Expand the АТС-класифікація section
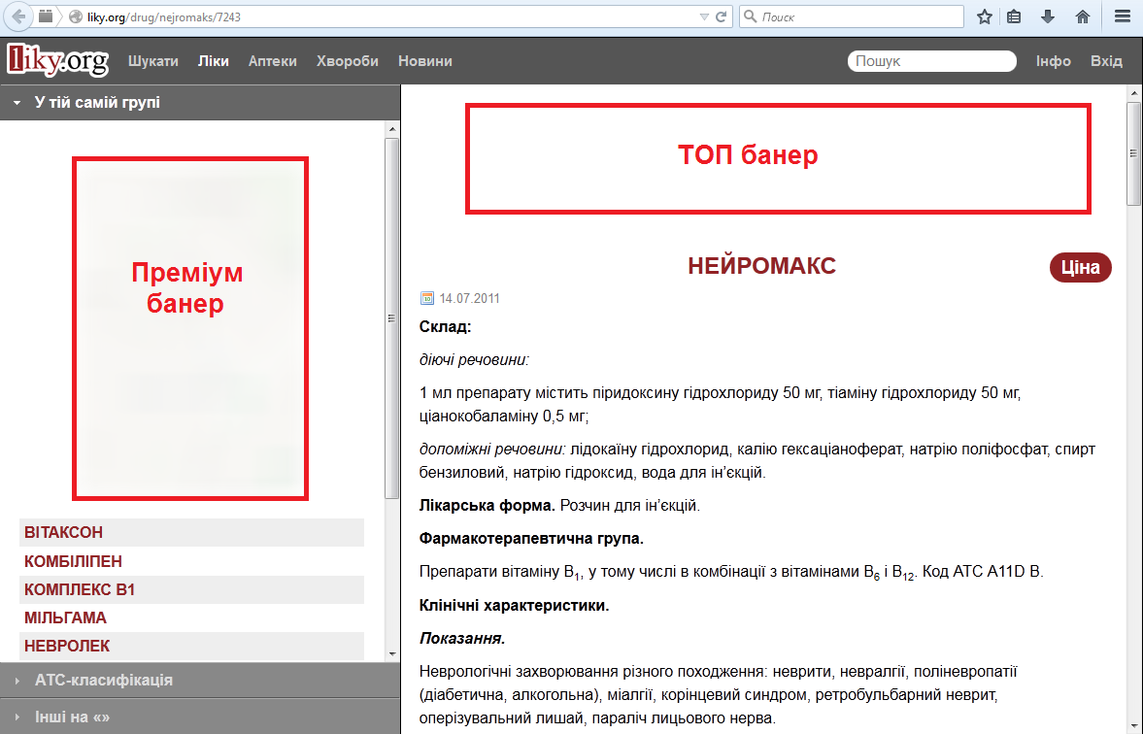1143x734 pixels. tap(200, 680)
